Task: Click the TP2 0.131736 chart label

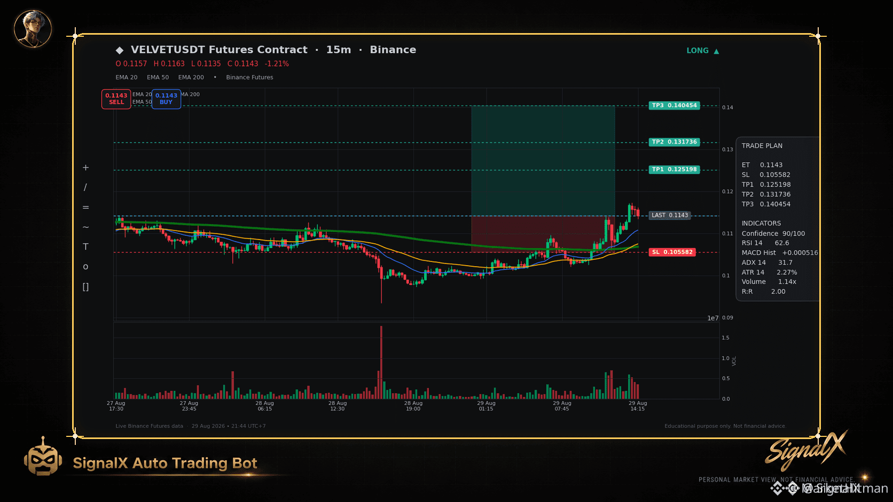Action: pos(675,142)
